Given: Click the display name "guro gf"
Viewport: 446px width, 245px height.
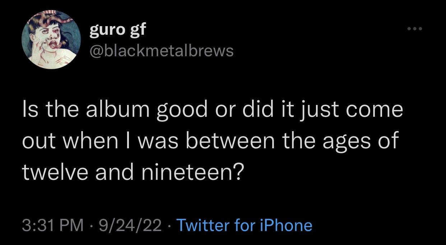Looking at the screenshot, I should [117, 29].
